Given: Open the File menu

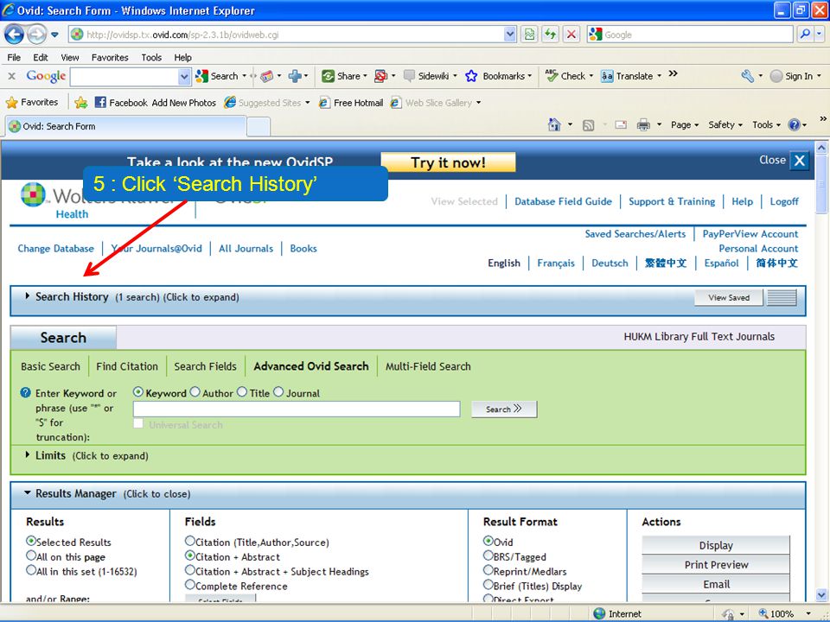Looking at the screenshot, I should [14, 57].
